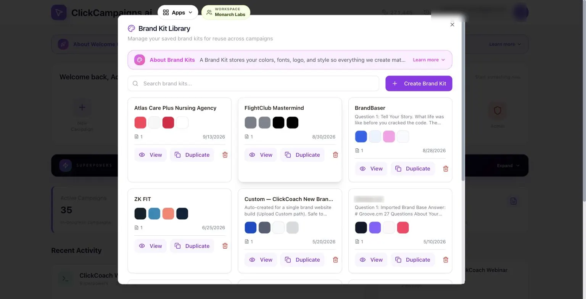The height and width of the screenshot is (299, 586).
Task: Click the BrandBaser card title
Action: coord(370,108)
